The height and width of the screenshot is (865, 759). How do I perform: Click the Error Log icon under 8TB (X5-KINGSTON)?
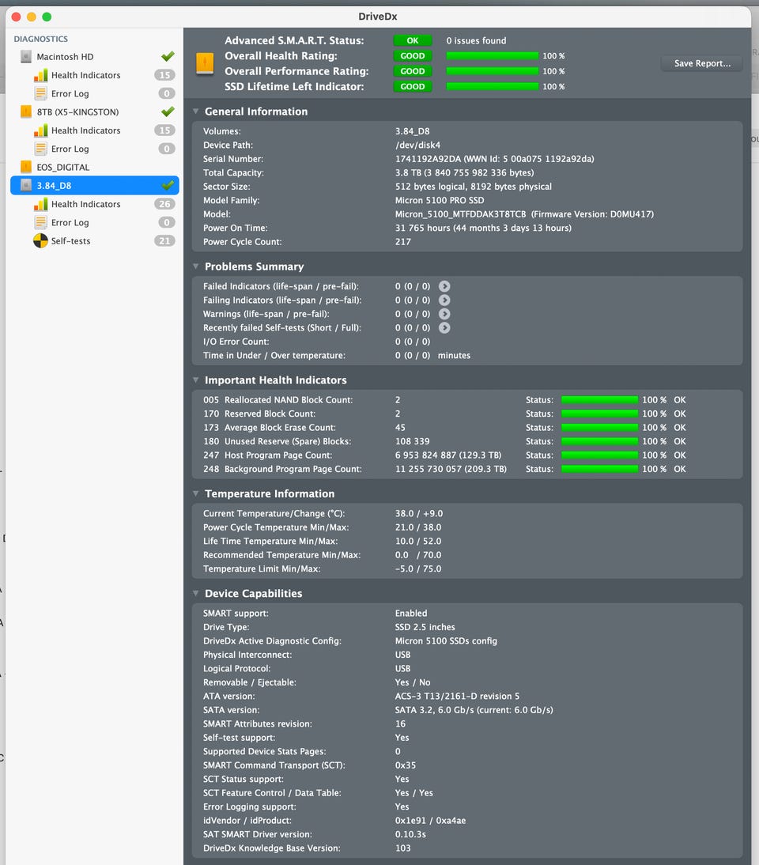[41, 149]
